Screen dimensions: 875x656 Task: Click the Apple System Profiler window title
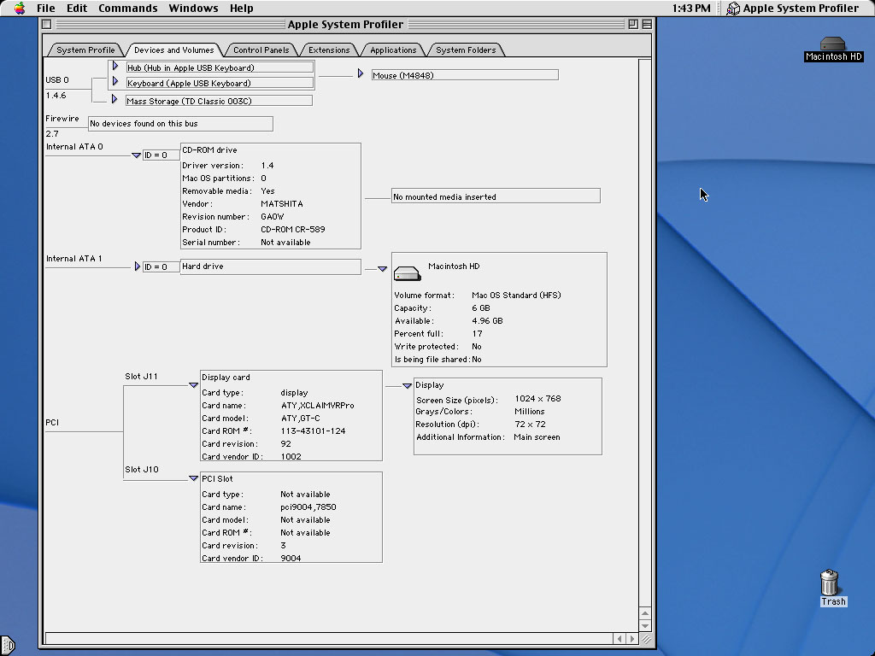pyautogui.click(x=345, y=25)
